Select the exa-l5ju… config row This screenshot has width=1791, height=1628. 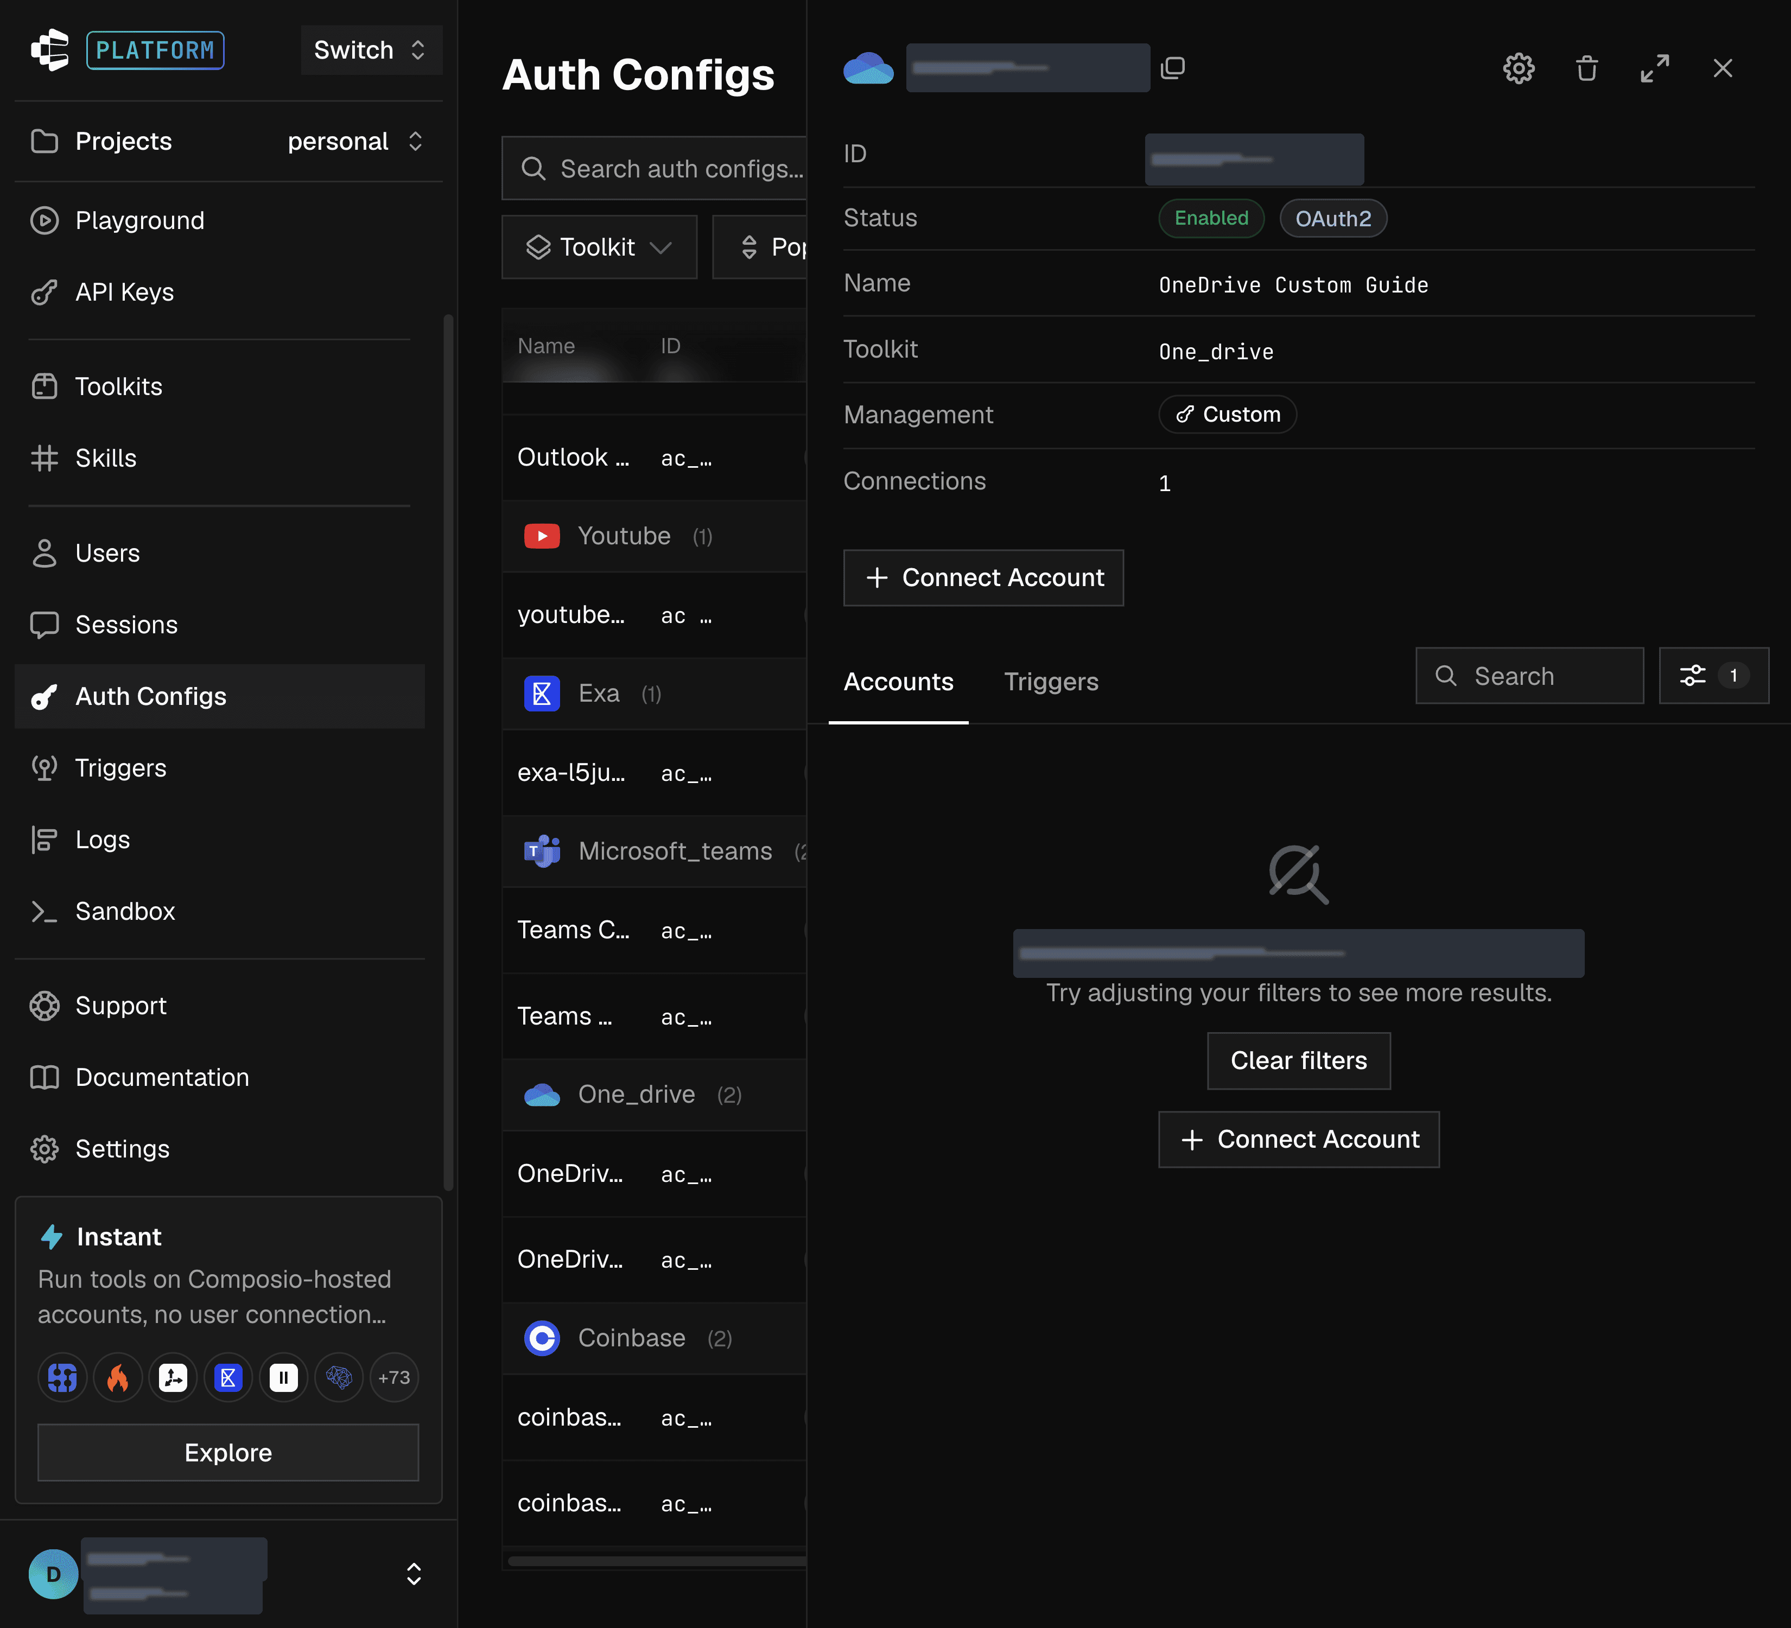tap(655, 773)
